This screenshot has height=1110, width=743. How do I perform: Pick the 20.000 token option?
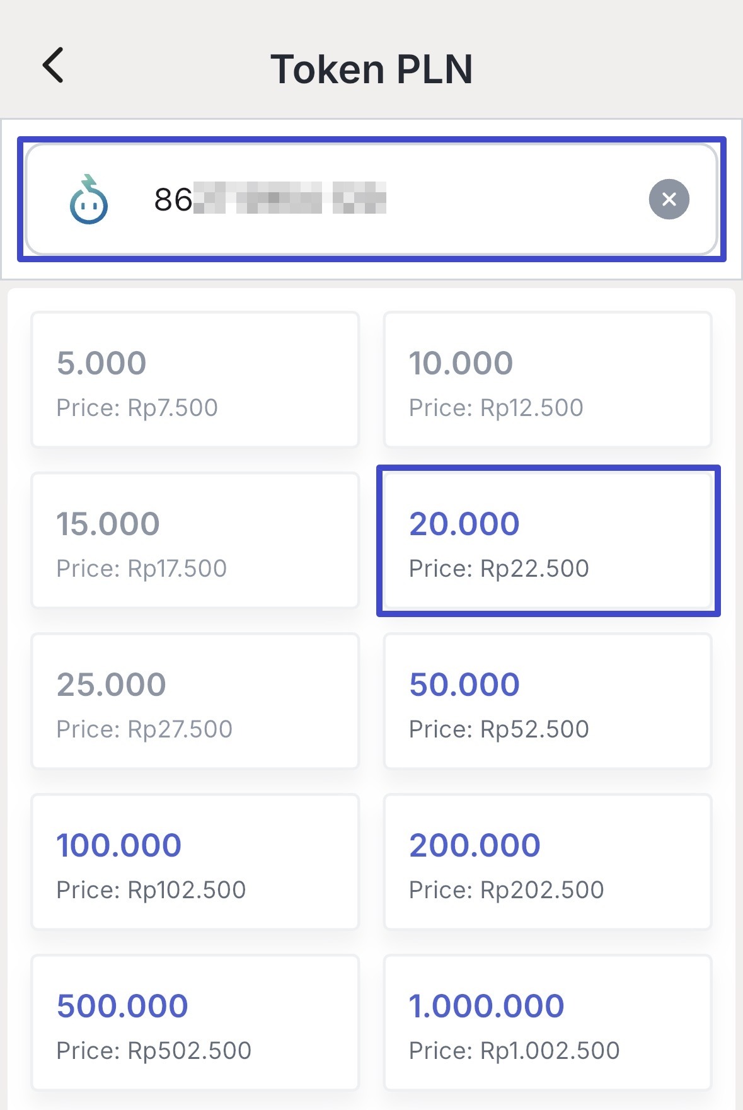(x=547, y=540)
